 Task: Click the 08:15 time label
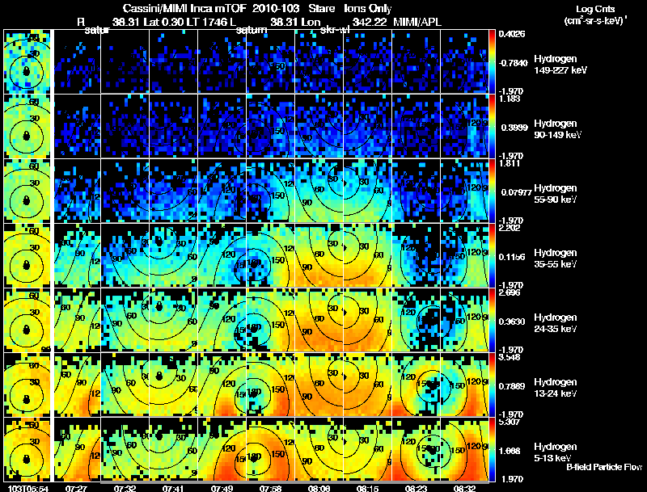(x=367, y=488)
